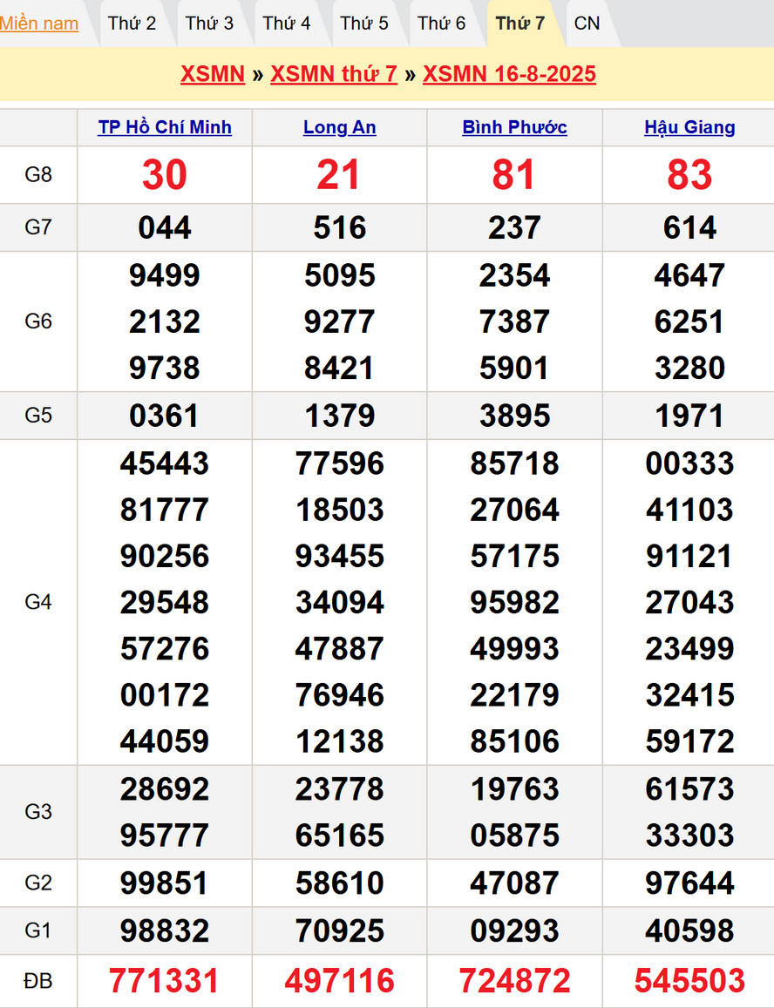This screenshot has width=774, height=1008.
Task: Open the XSMN thứ 7 breadcrumb link
Action: click(x=334, y=74)
